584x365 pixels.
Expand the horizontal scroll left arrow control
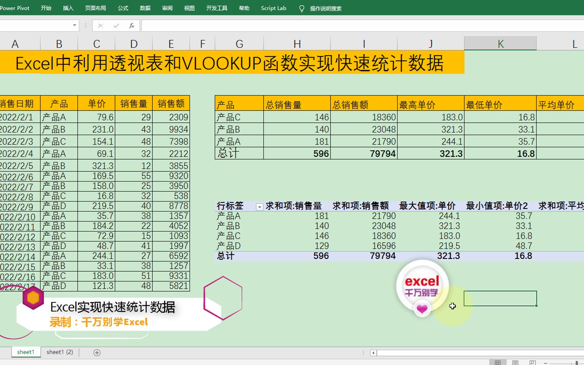coord(373,353)
